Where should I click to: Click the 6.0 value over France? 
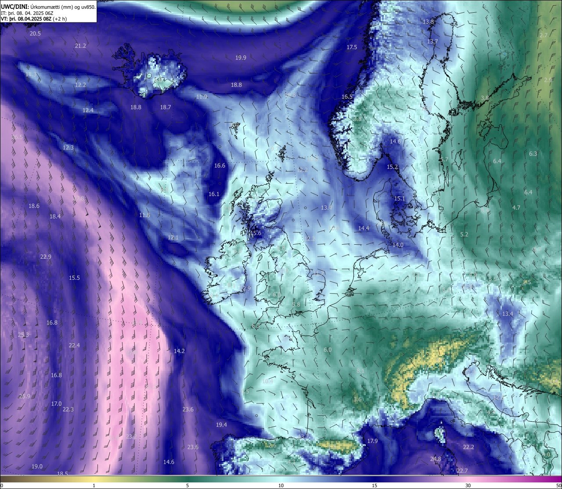(328, 350)
